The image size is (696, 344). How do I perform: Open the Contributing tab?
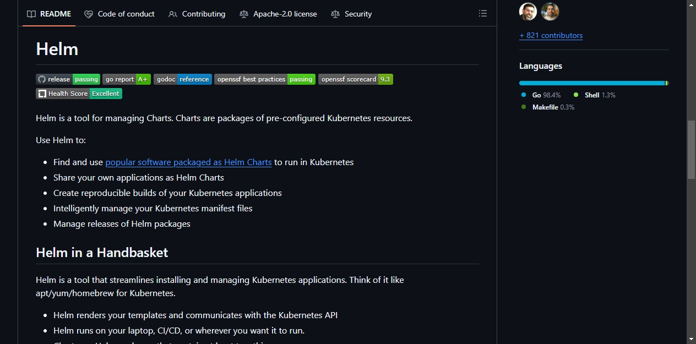pyautogui.click(x=197, y=14)
